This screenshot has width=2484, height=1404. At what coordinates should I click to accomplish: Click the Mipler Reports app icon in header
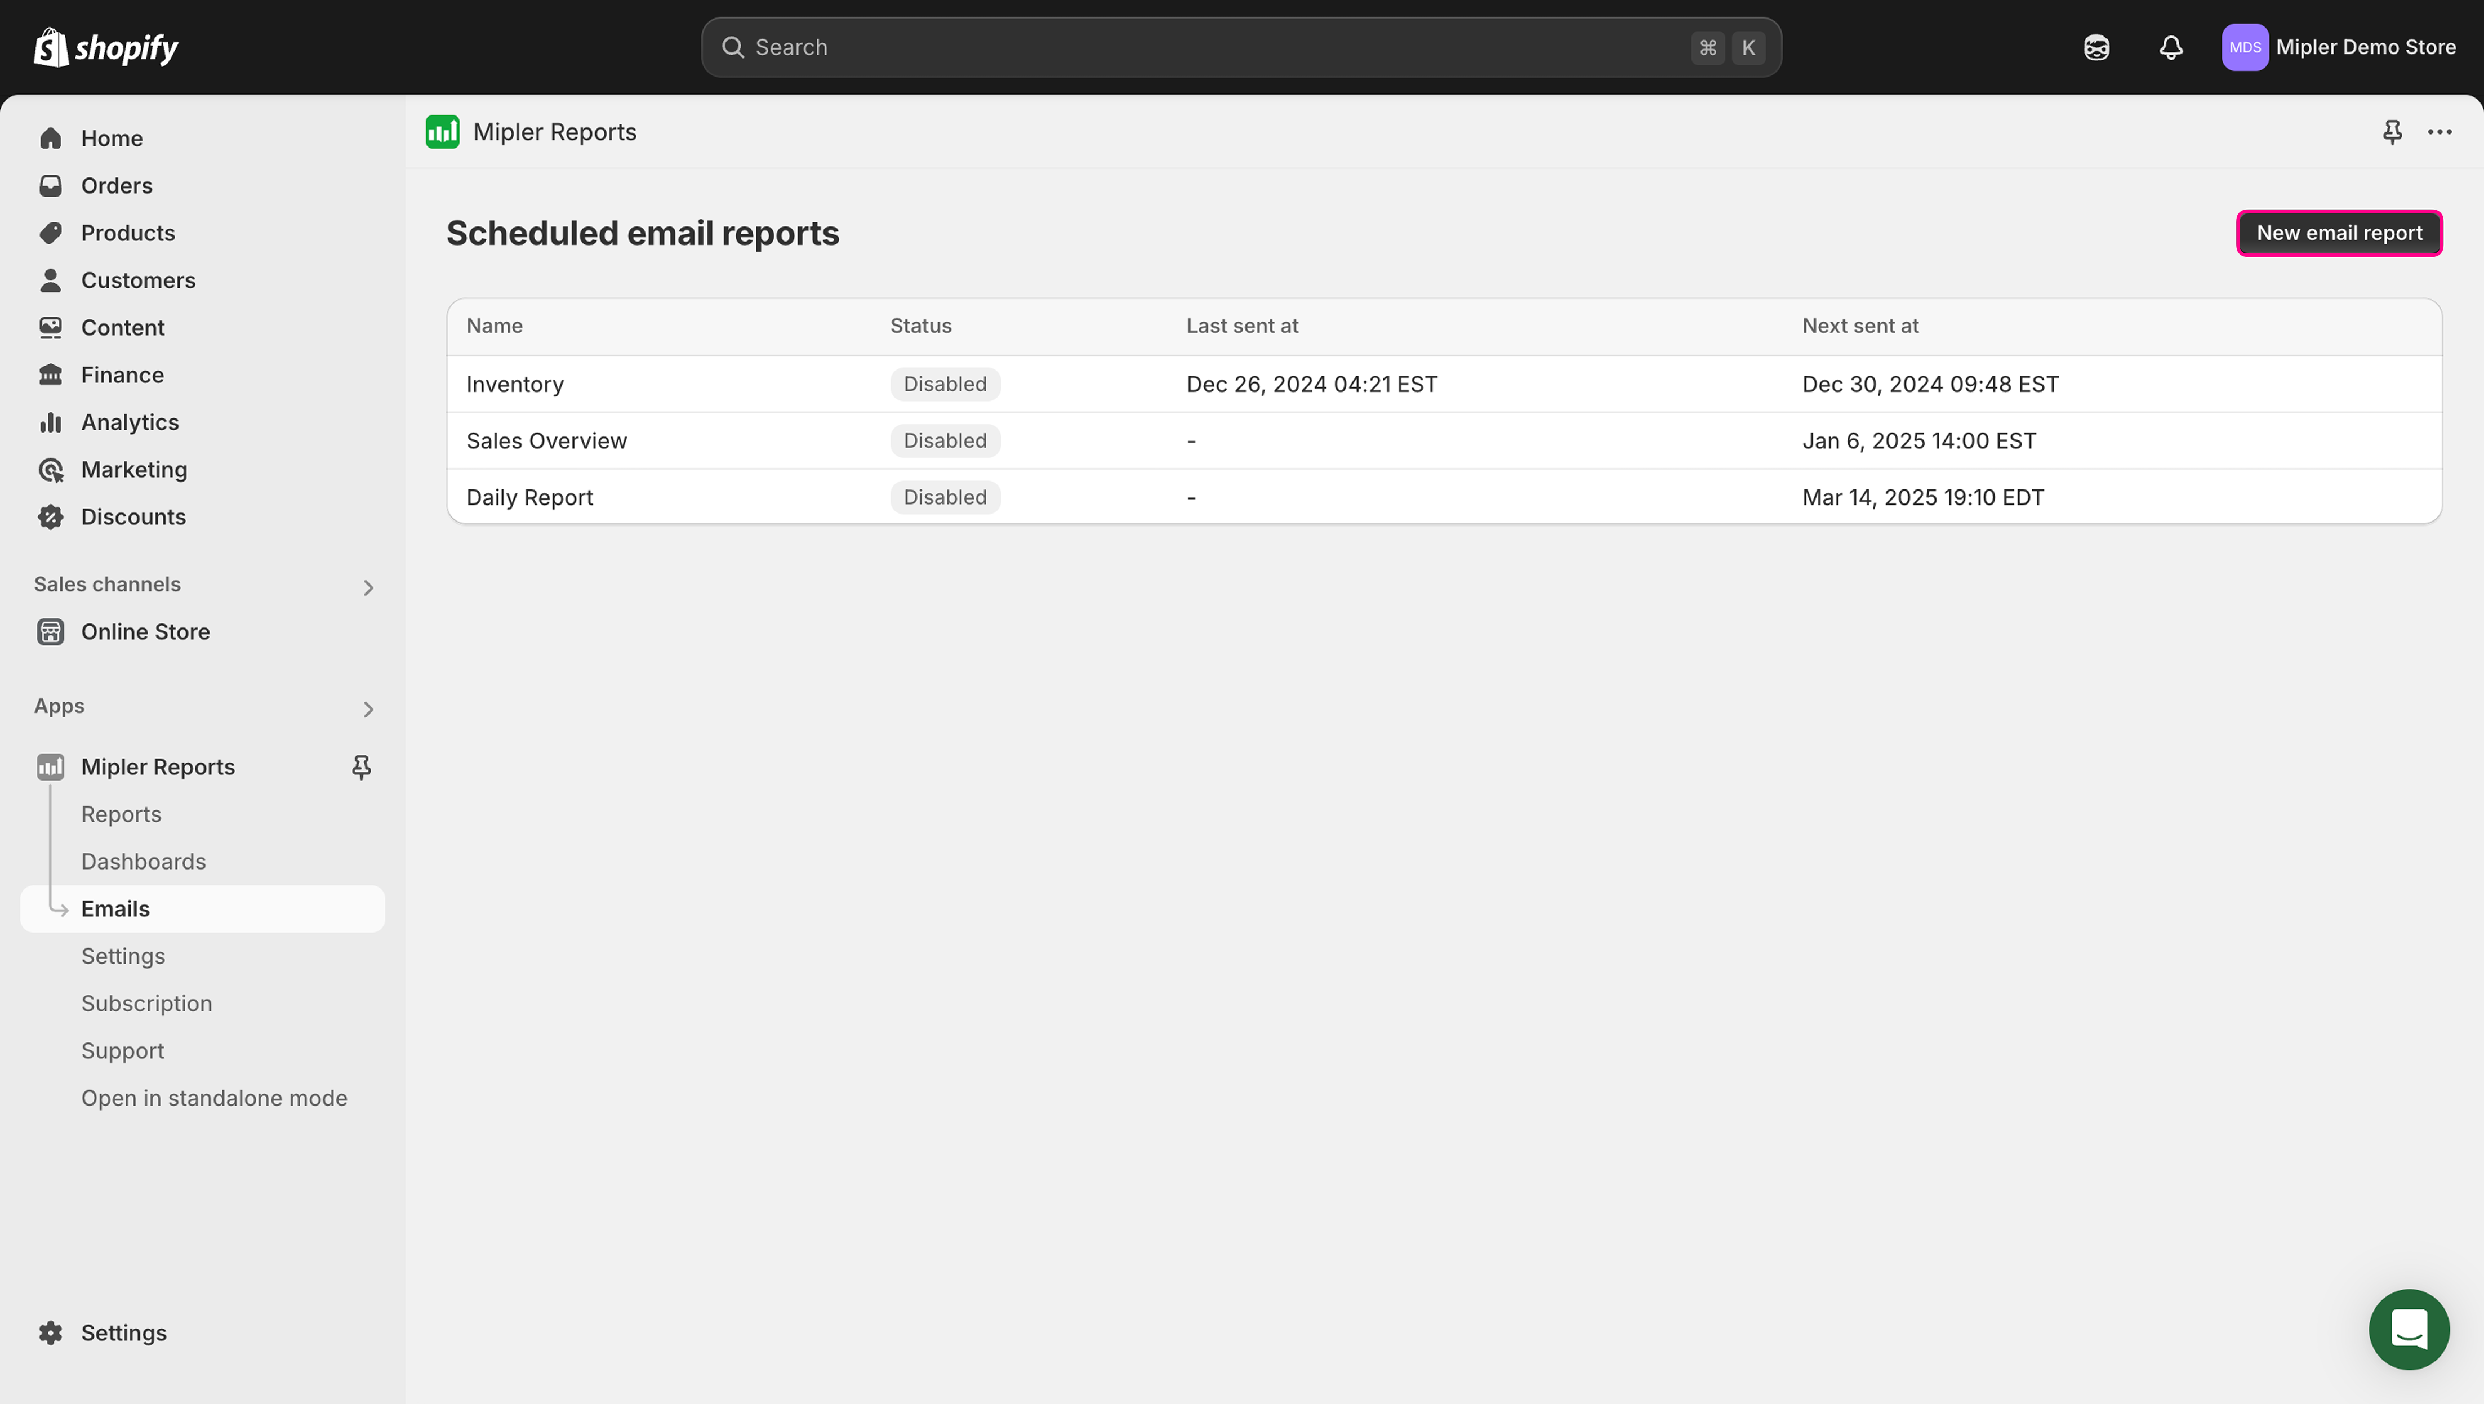(443, 132)
